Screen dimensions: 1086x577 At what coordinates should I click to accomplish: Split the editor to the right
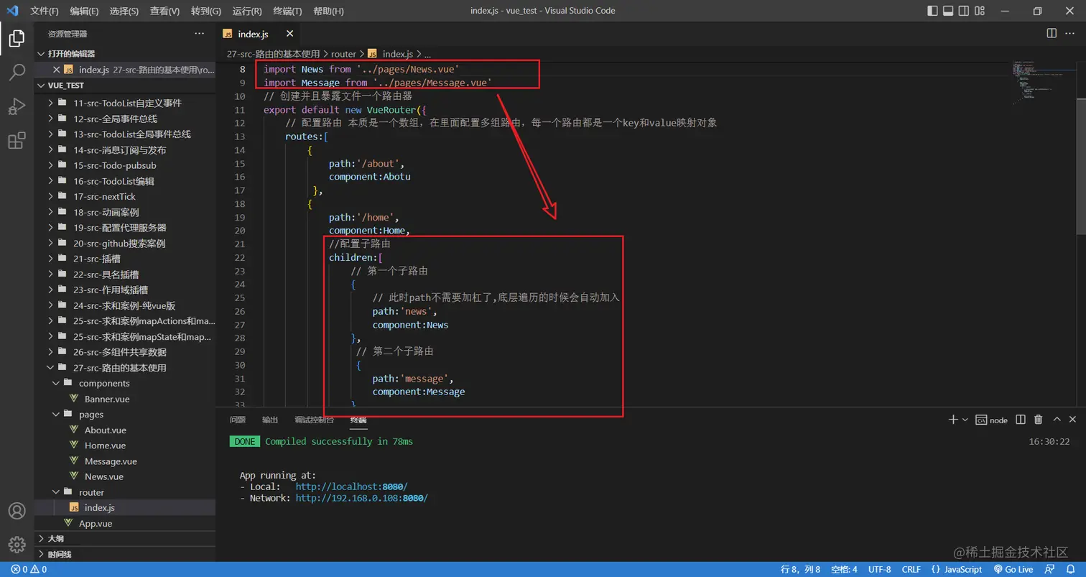pos(1052,33)
